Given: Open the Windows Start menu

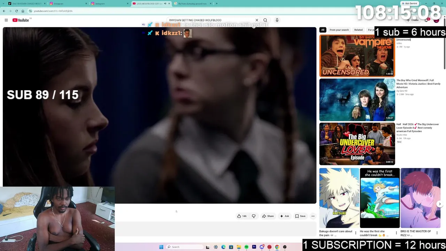Looking at the screenshot, I should [161, 247].
